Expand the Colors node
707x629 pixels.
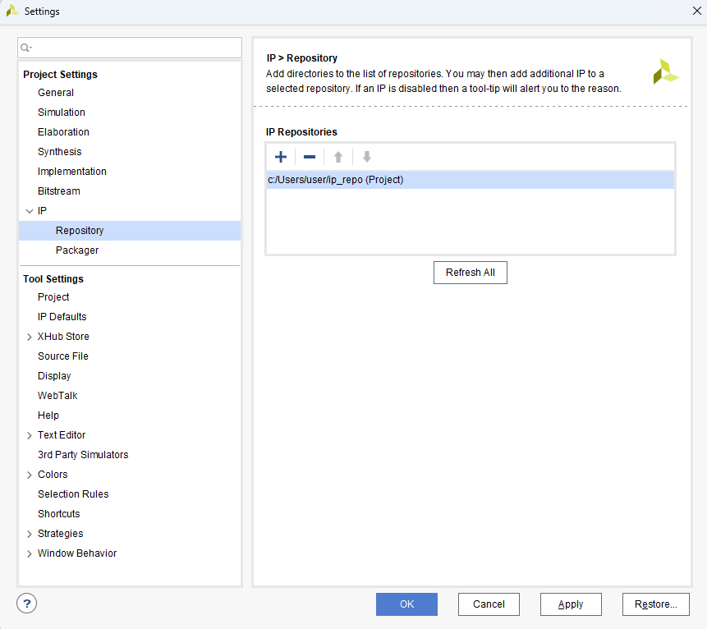30,475
